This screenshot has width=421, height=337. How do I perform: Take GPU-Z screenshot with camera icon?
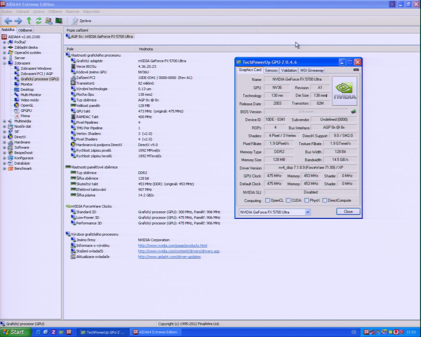coord(356,70)
